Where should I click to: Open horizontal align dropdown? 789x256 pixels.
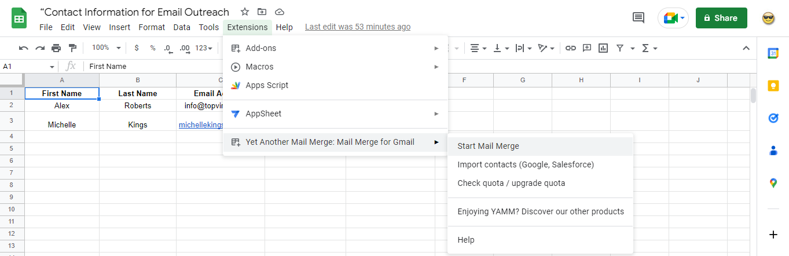(478, 48)
